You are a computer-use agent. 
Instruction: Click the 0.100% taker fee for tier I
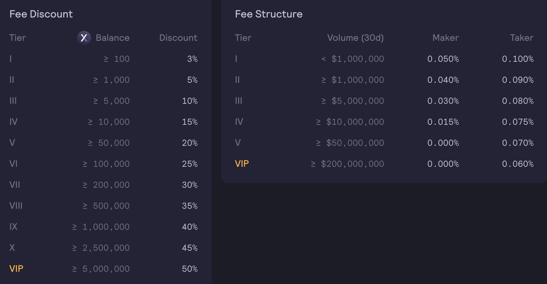tap(518, 59)
